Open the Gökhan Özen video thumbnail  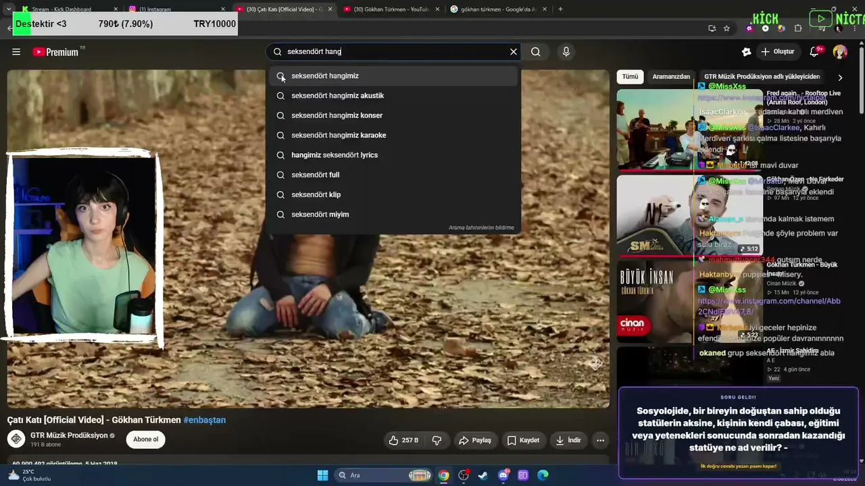click(x=689, y=215)
